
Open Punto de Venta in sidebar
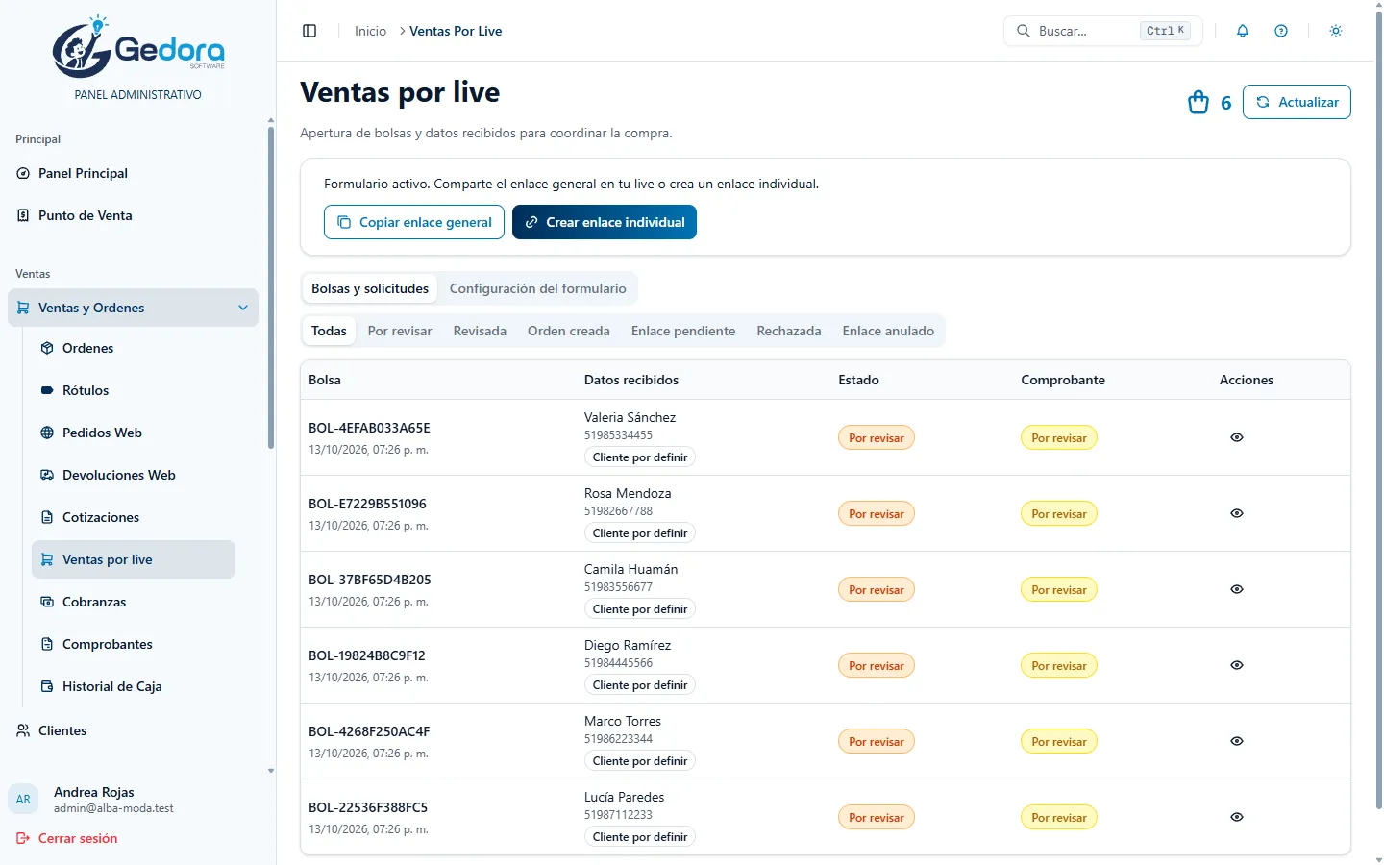[x=133, y=215]
